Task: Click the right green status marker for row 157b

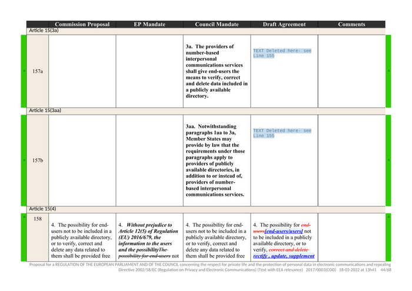Action: pyautogui.click(x=388, y=160)
